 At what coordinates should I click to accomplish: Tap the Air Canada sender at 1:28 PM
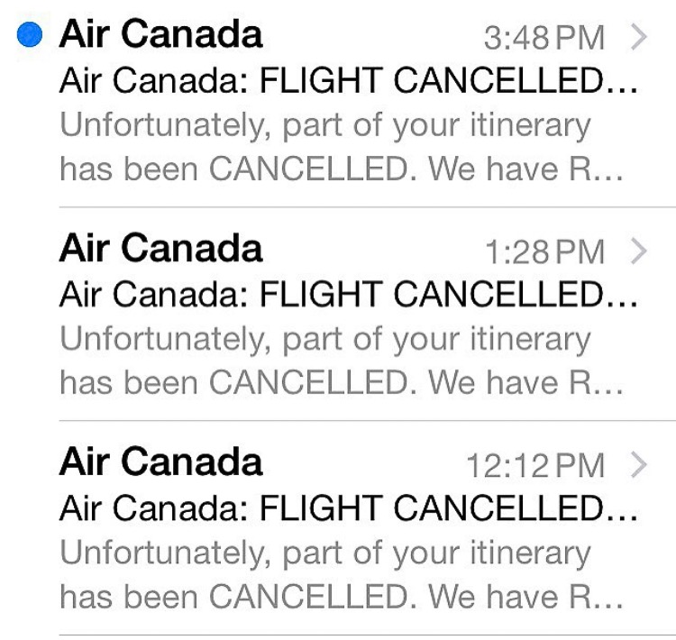(160, 249)
